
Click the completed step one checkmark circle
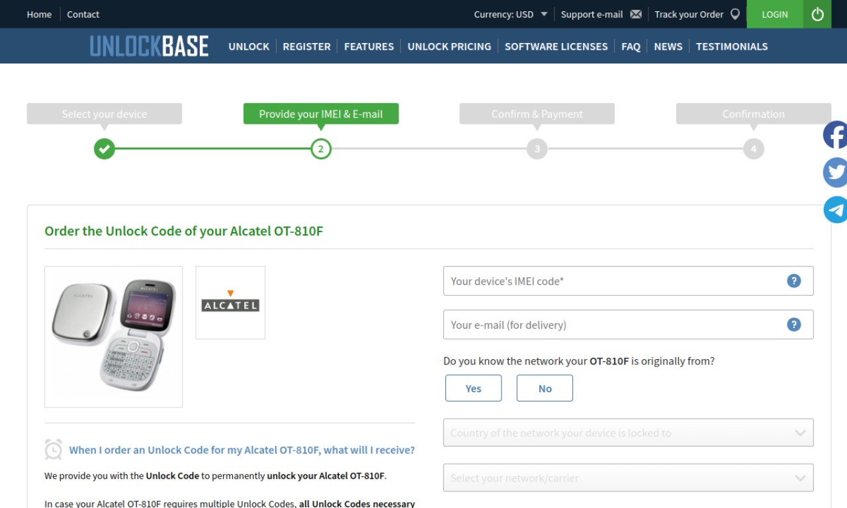(104, 149)
